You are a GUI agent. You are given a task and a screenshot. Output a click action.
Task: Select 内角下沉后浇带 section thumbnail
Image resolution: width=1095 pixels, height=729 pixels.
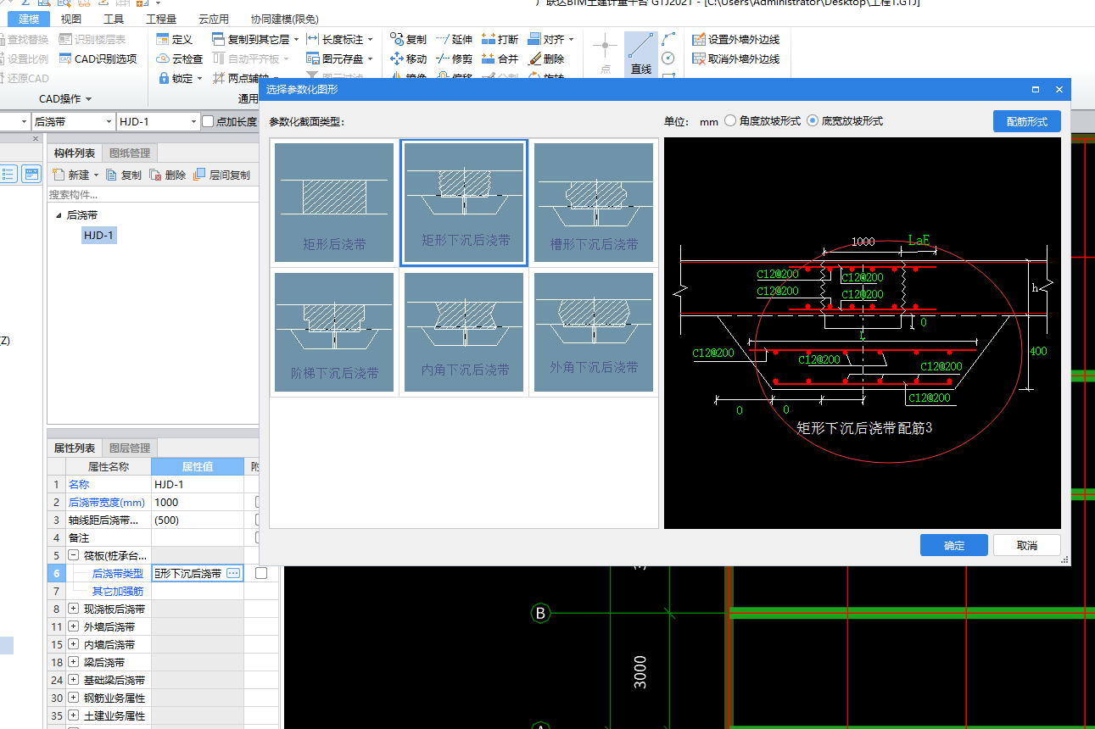pyautogui.click(x=464, y=332)
